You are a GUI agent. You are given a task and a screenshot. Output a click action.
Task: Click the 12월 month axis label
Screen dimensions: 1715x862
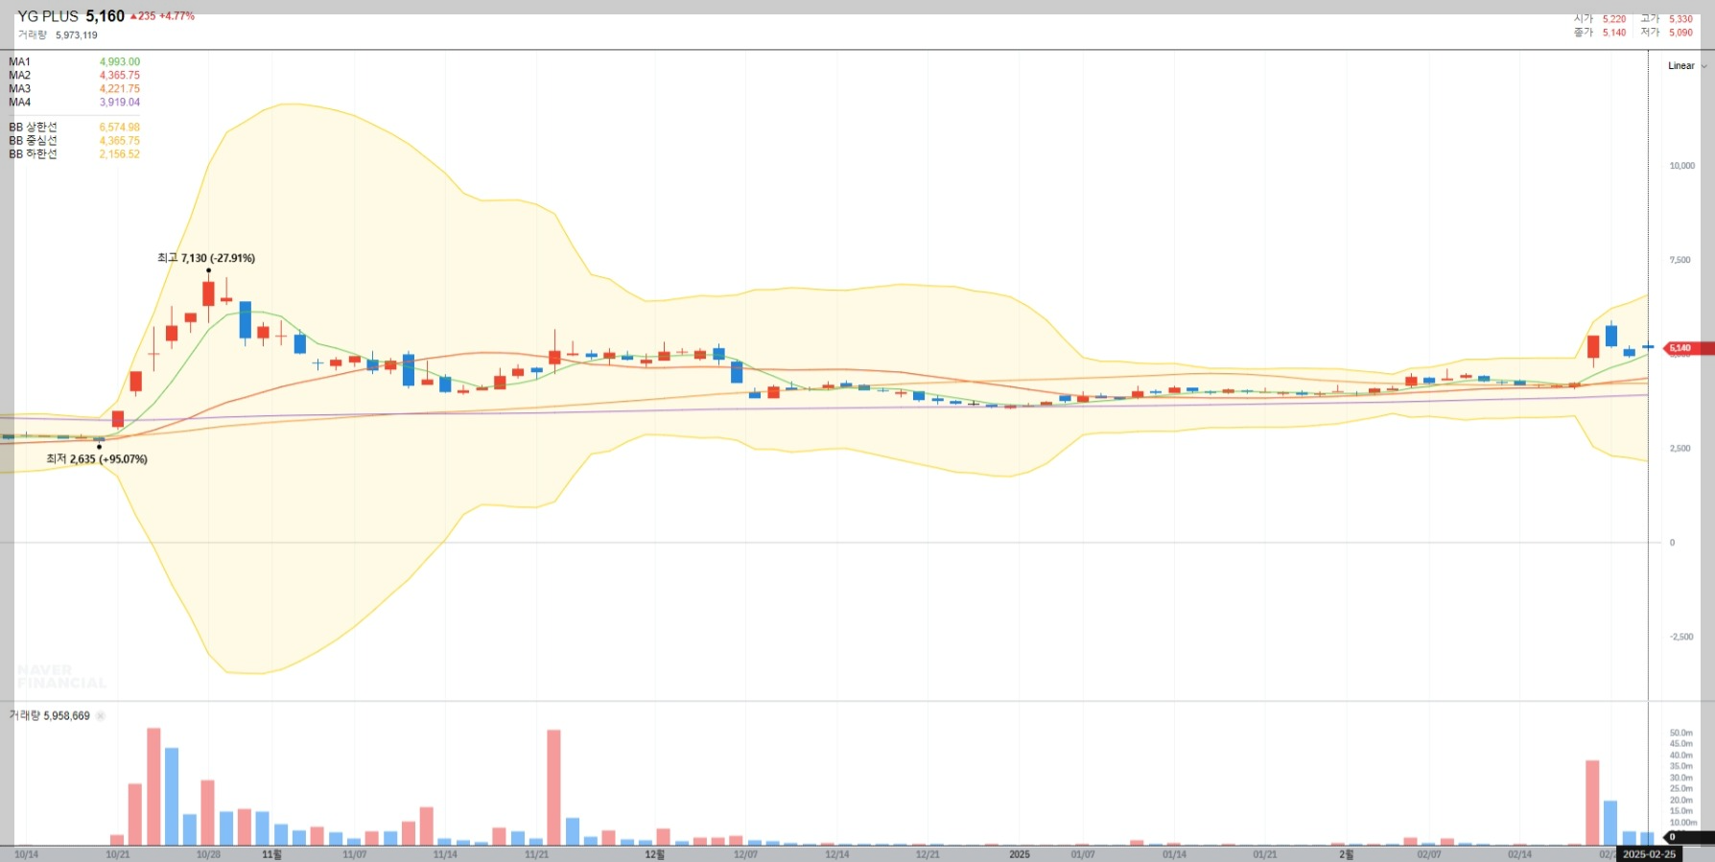click(654, 854)
